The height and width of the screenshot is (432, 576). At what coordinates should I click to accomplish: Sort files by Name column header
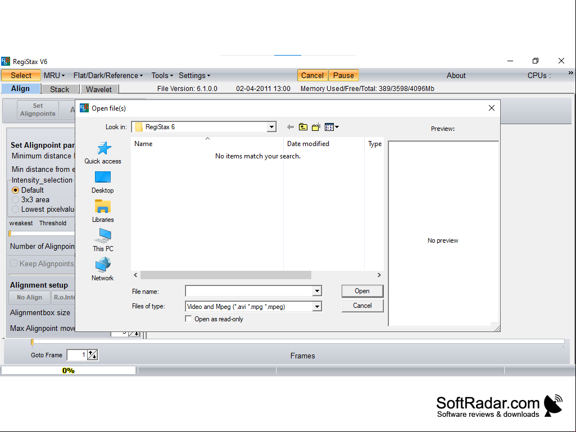point(207,144)
